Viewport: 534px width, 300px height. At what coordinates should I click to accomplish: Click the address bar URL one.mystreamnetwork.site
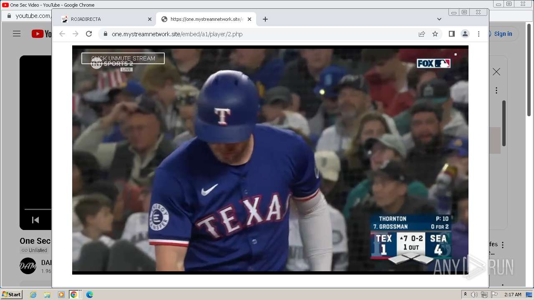point(177,34)
